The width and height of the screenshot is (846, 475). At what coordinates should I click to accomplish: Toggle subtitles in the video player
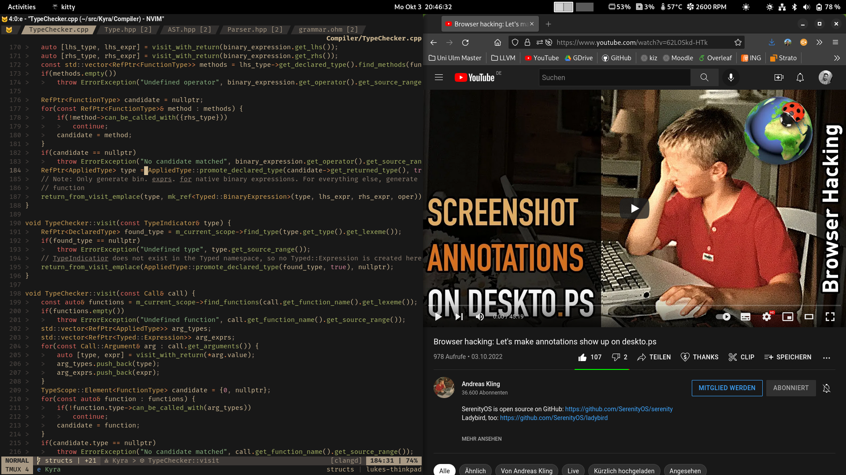[x=745, y=317]
